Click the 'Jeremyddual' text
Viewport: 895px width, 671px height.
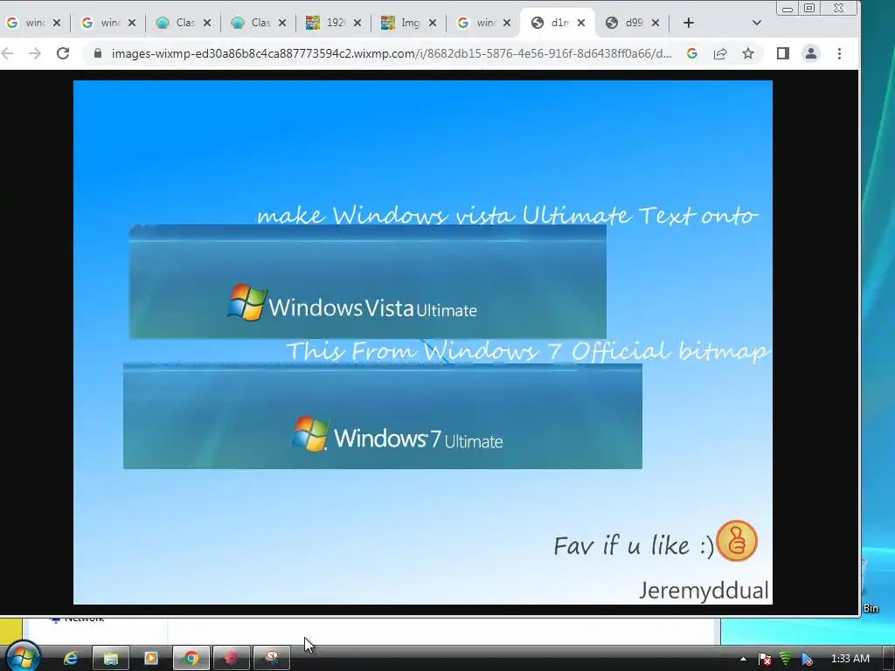tap(704, 590)
